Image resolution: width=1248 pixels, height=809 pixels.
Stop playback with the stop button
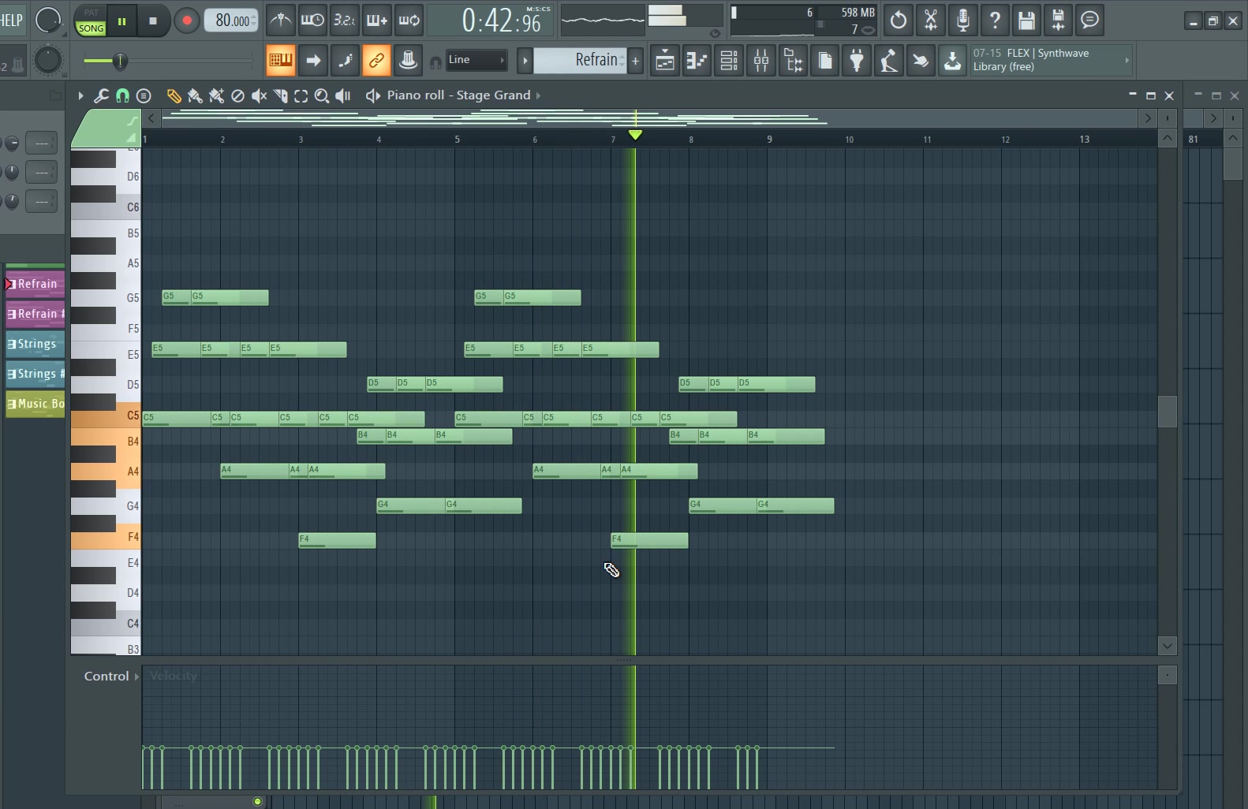(153, 21)
